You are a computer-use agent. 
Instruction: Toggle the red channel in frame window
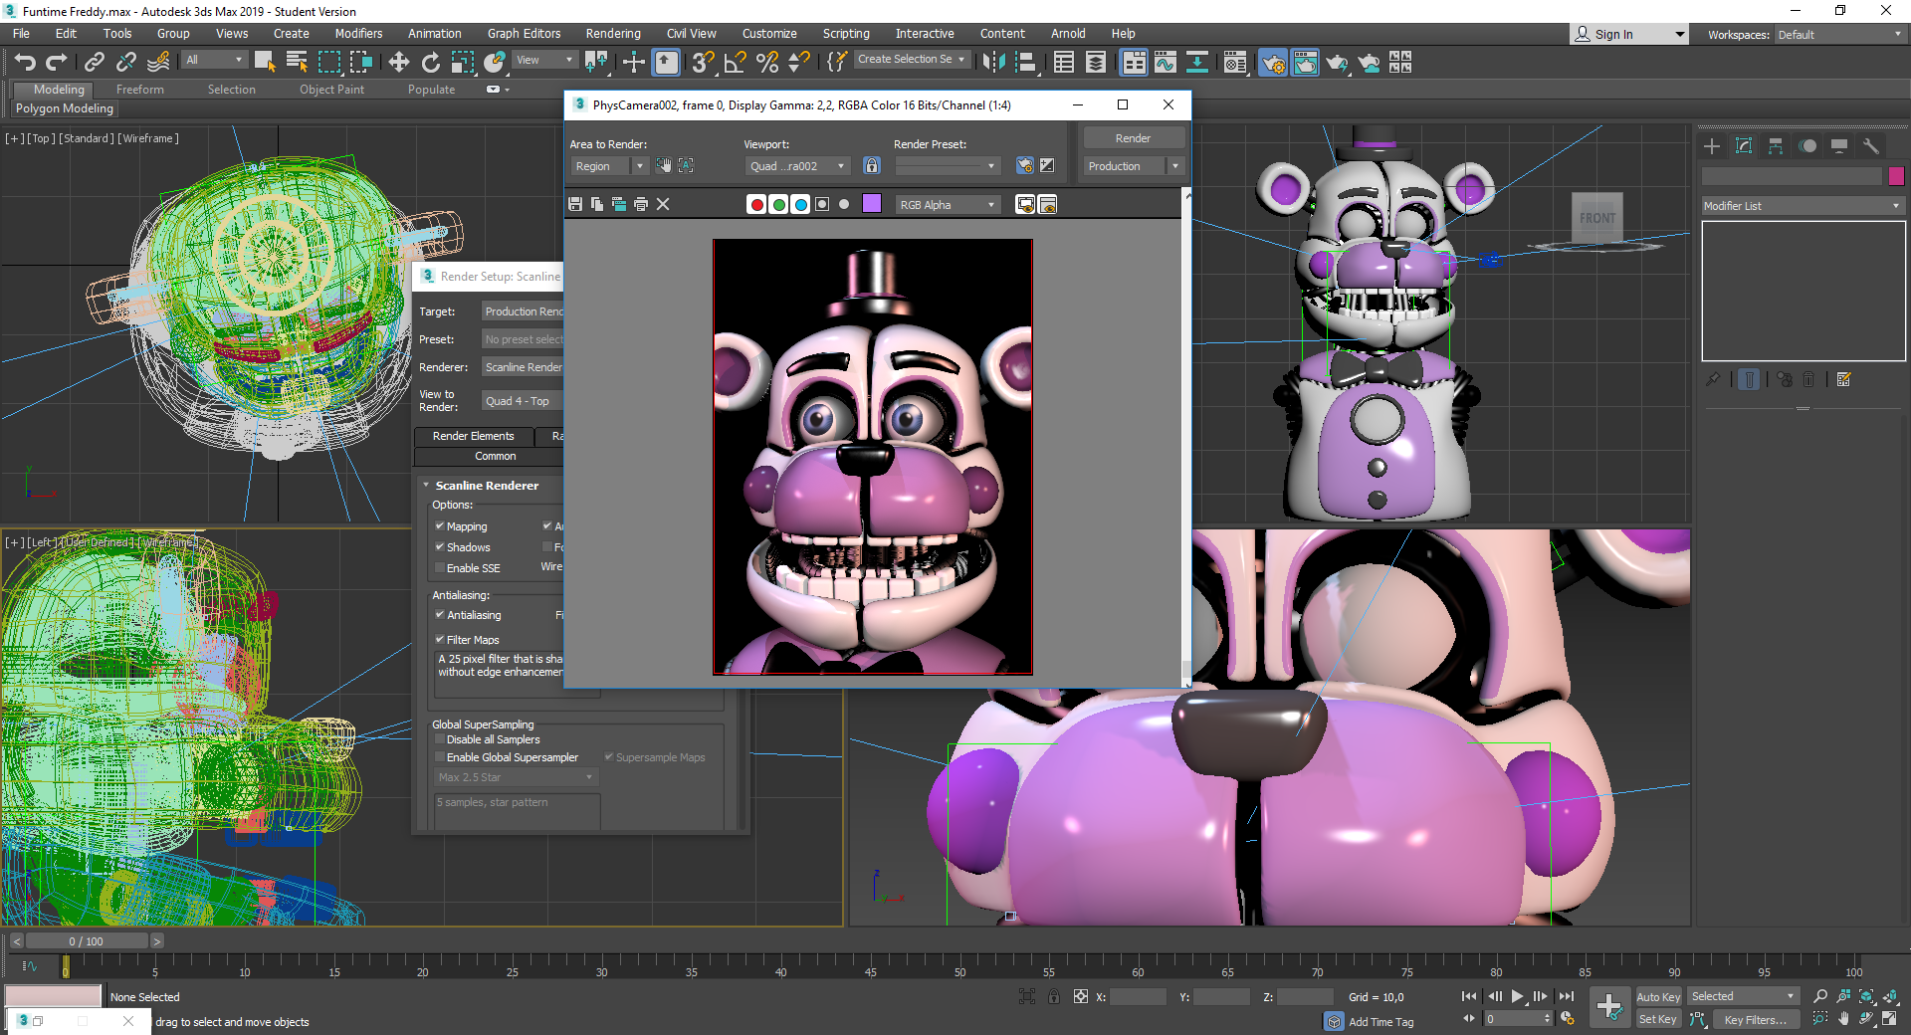click(x=756, y=204)
